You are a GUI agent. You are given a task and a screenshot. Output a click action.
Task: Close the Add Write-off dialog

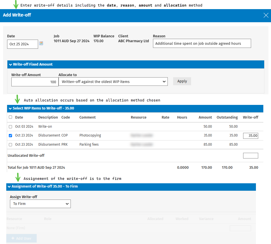pyautogui.click(x=266, y=15)
